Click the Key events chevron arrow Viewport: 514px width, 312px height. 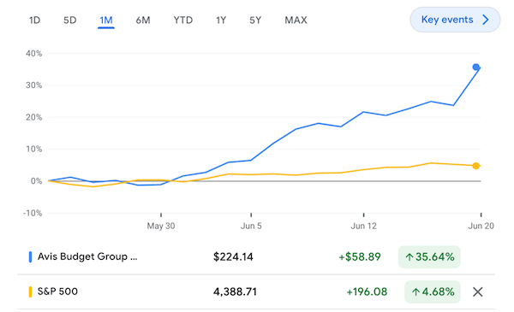click(x=486, y=20)
